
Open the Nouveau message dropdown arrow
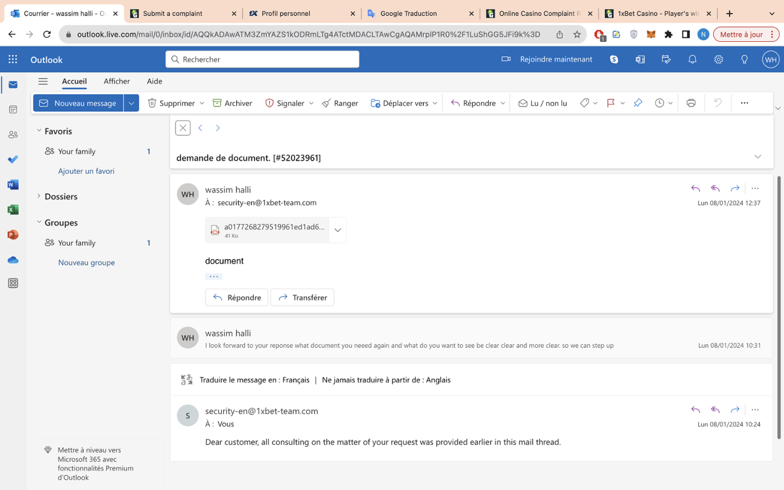[131, 103]
